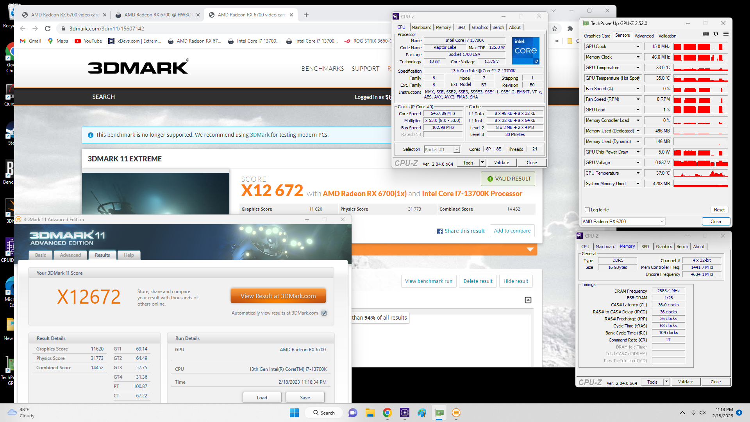The image size is (750, 422).
Task: Switch to GPU-Z Graphics Card tab
Action: click(597, 36)
